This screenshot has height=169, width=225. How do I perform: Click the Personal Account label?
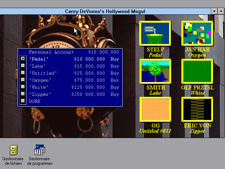pyautogui.click(x=51, y=52)
